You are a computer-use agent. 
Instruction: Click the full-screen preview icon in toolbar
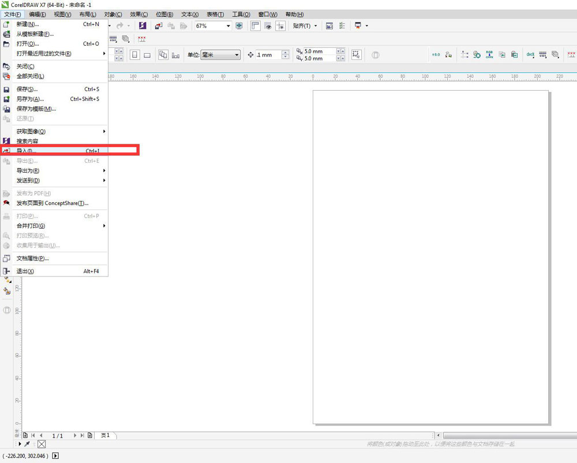click(239, 26)
